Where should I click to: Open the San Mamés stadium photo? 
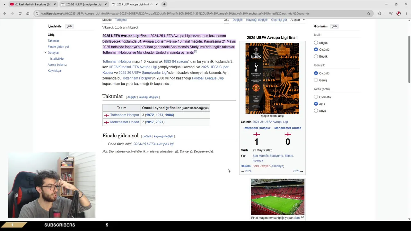click(277, 197)
